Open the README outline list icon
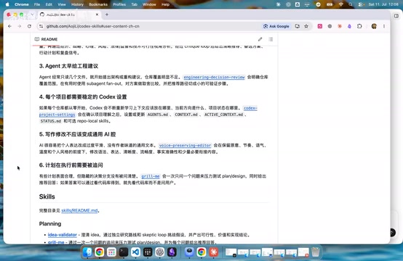 (x=271, y=39)
